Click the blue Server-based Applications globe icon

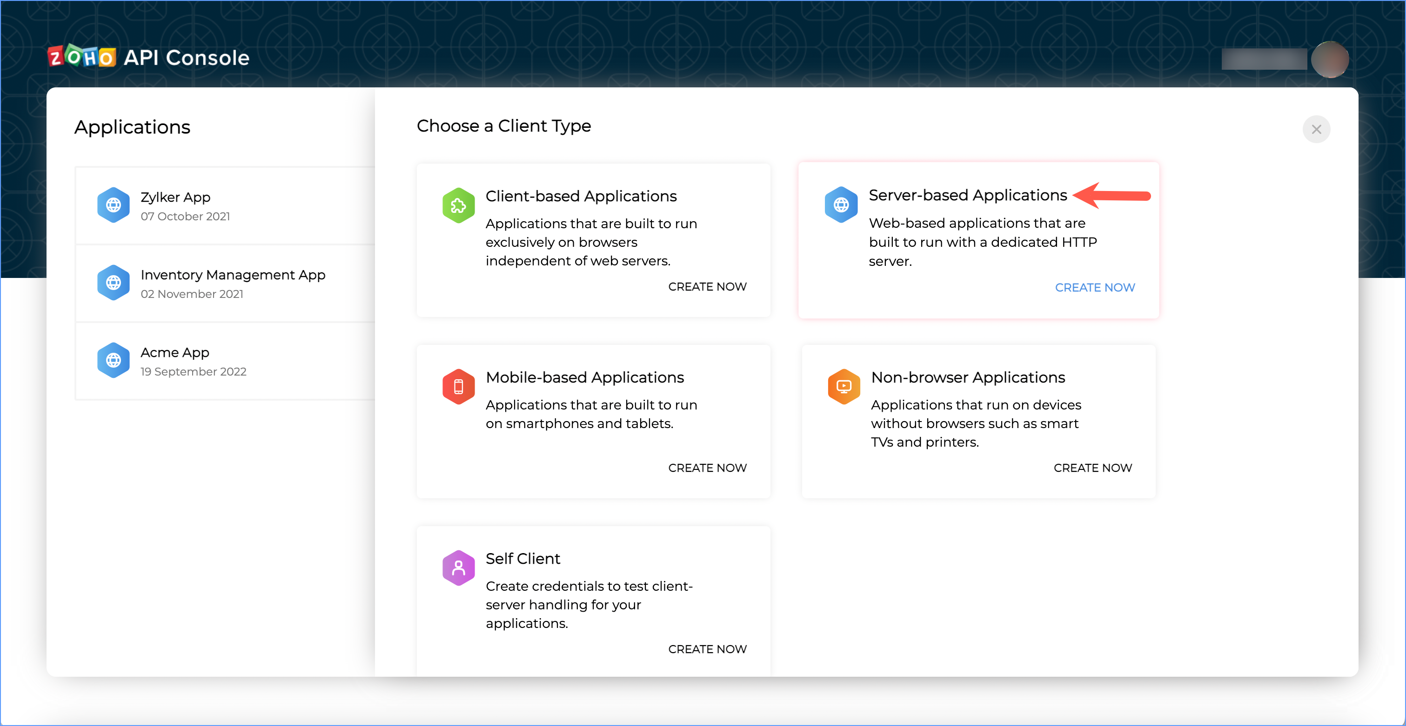click(841, 205)
